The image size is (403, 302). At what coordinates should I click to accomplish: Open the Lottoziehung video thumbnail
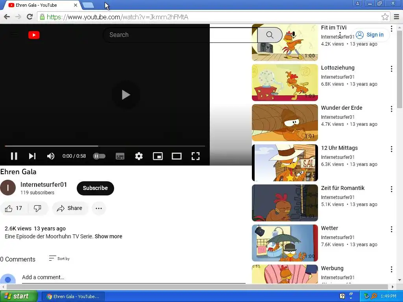(x=285, y=83)
